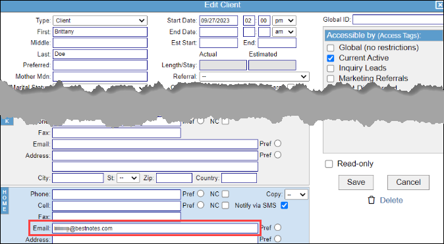Click the End Date field
Viewport: 444px width, 244px height.
[x=219, y=32]
